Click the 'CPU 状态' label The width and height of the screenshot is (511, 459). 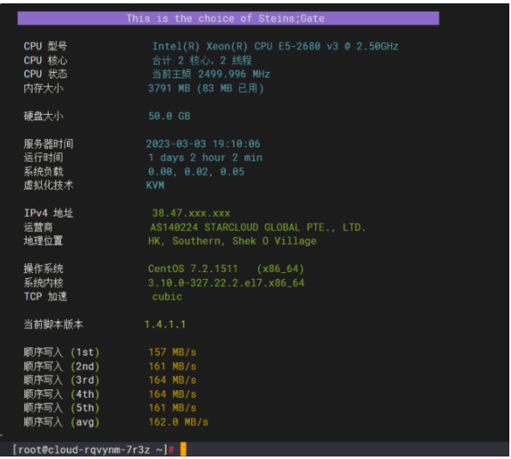45,74
